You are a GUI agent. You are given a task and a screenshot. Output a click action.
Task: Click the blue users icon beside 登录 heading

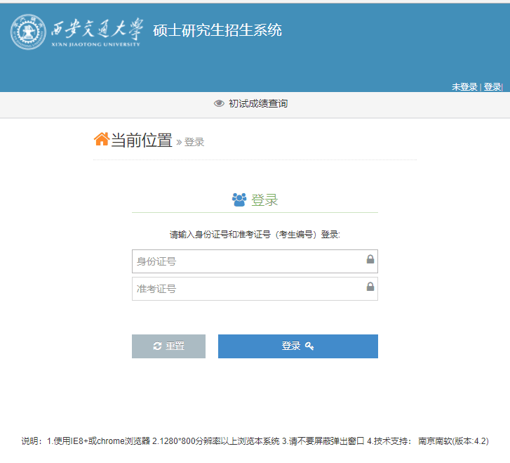coord(239,200)
